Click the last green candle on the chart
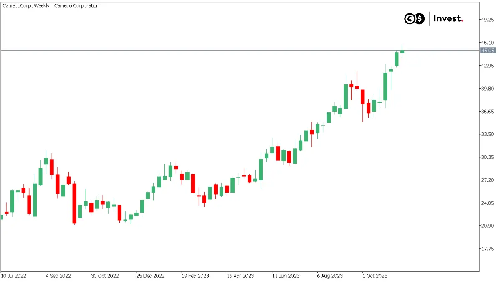Screen dimensions: 501x282 click(402, 52)
